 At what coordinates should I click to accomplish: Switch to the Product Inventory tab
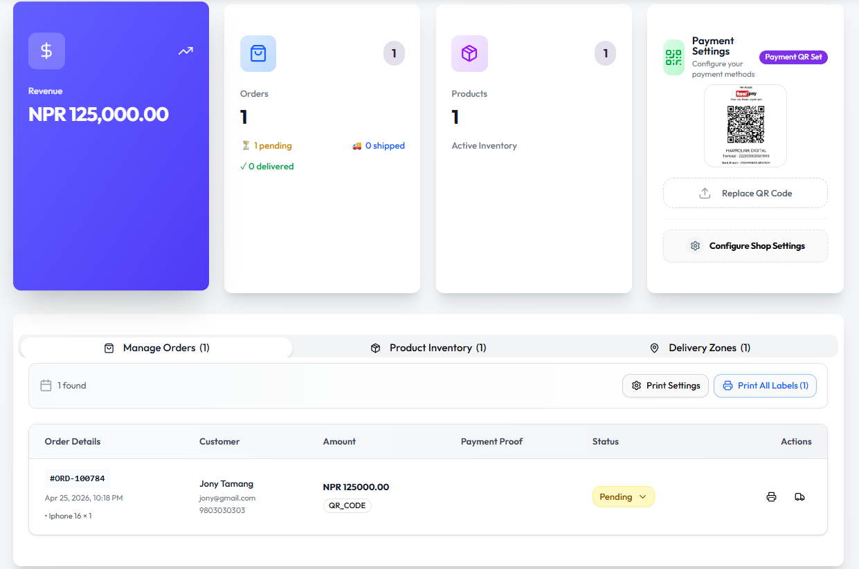(x=428, y=348)
